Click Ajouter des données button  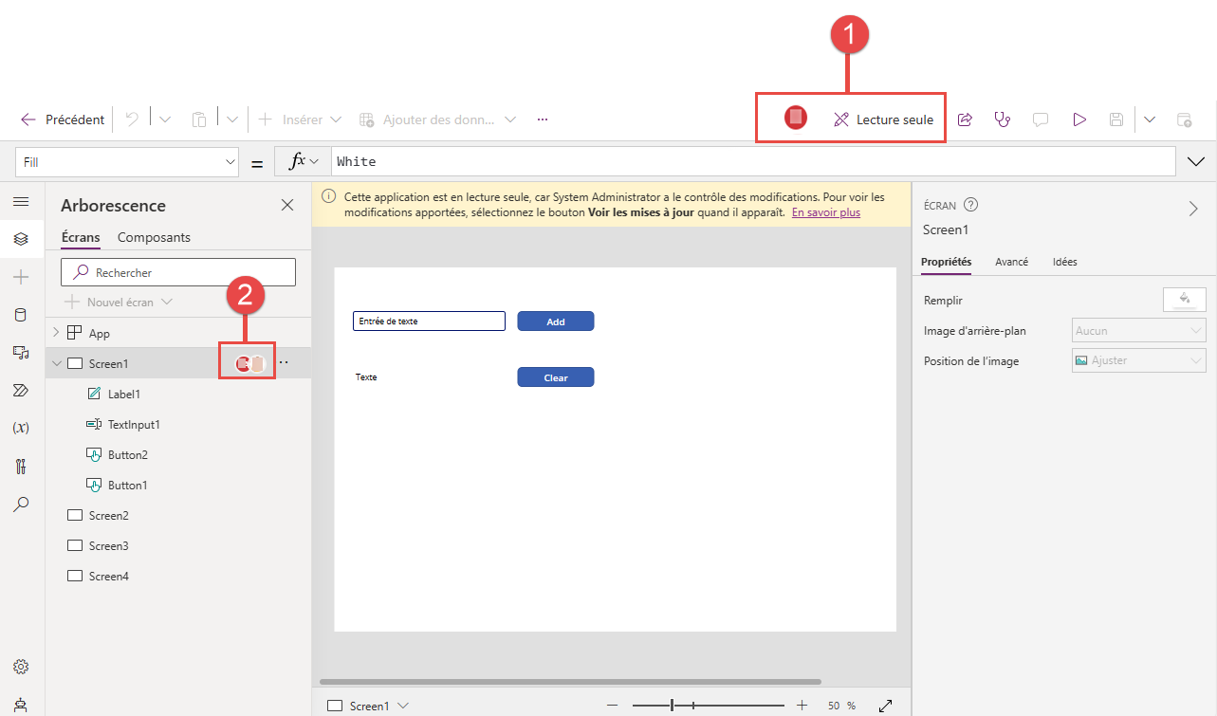click(x=437, y=119)
